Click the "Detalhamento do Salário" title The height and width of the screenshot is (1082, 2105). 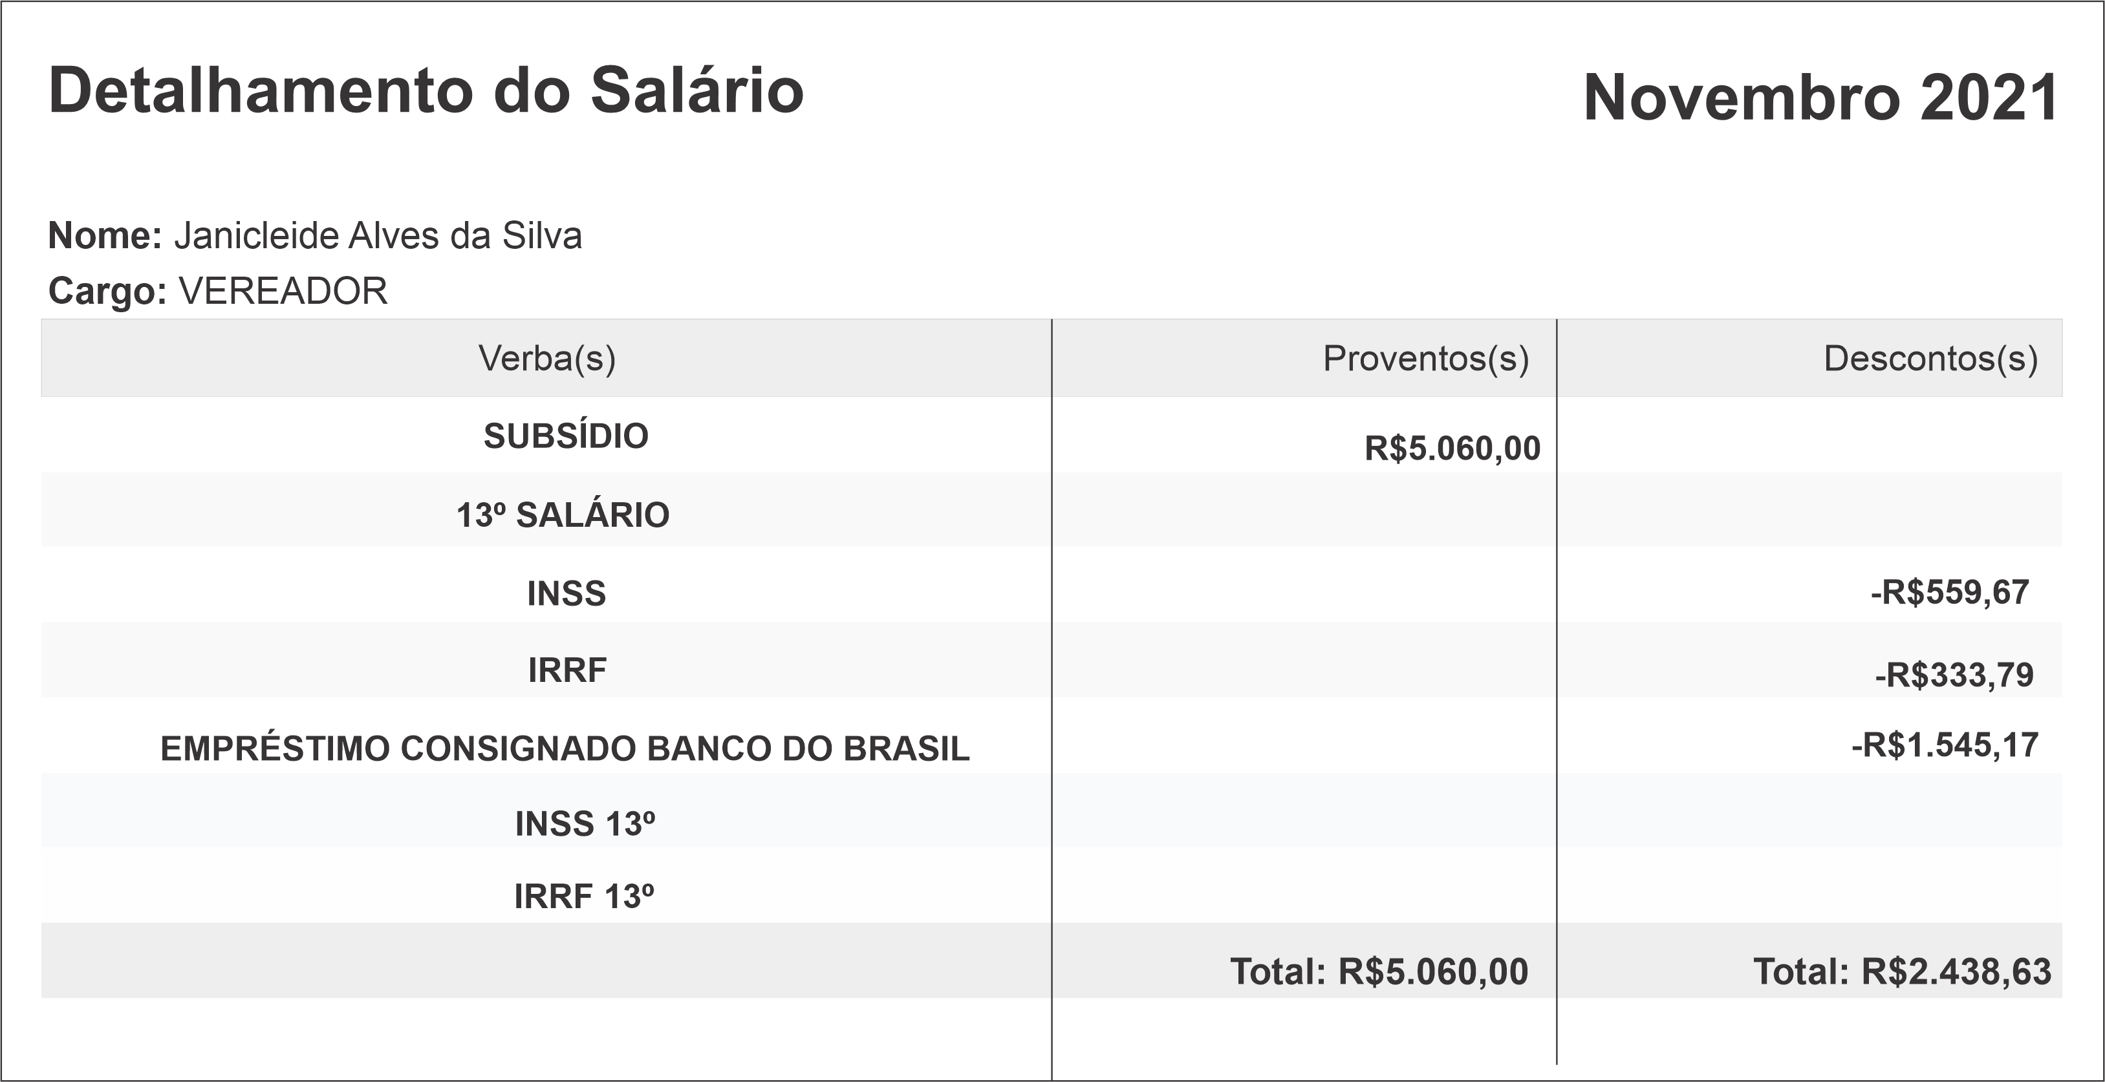(x=426, y=90)
